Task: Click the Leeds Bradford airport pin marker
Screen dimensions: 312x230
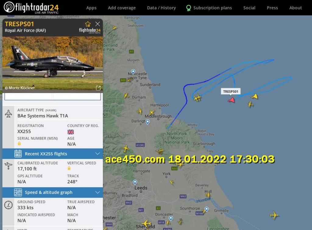Action: [x=135, y=182]
